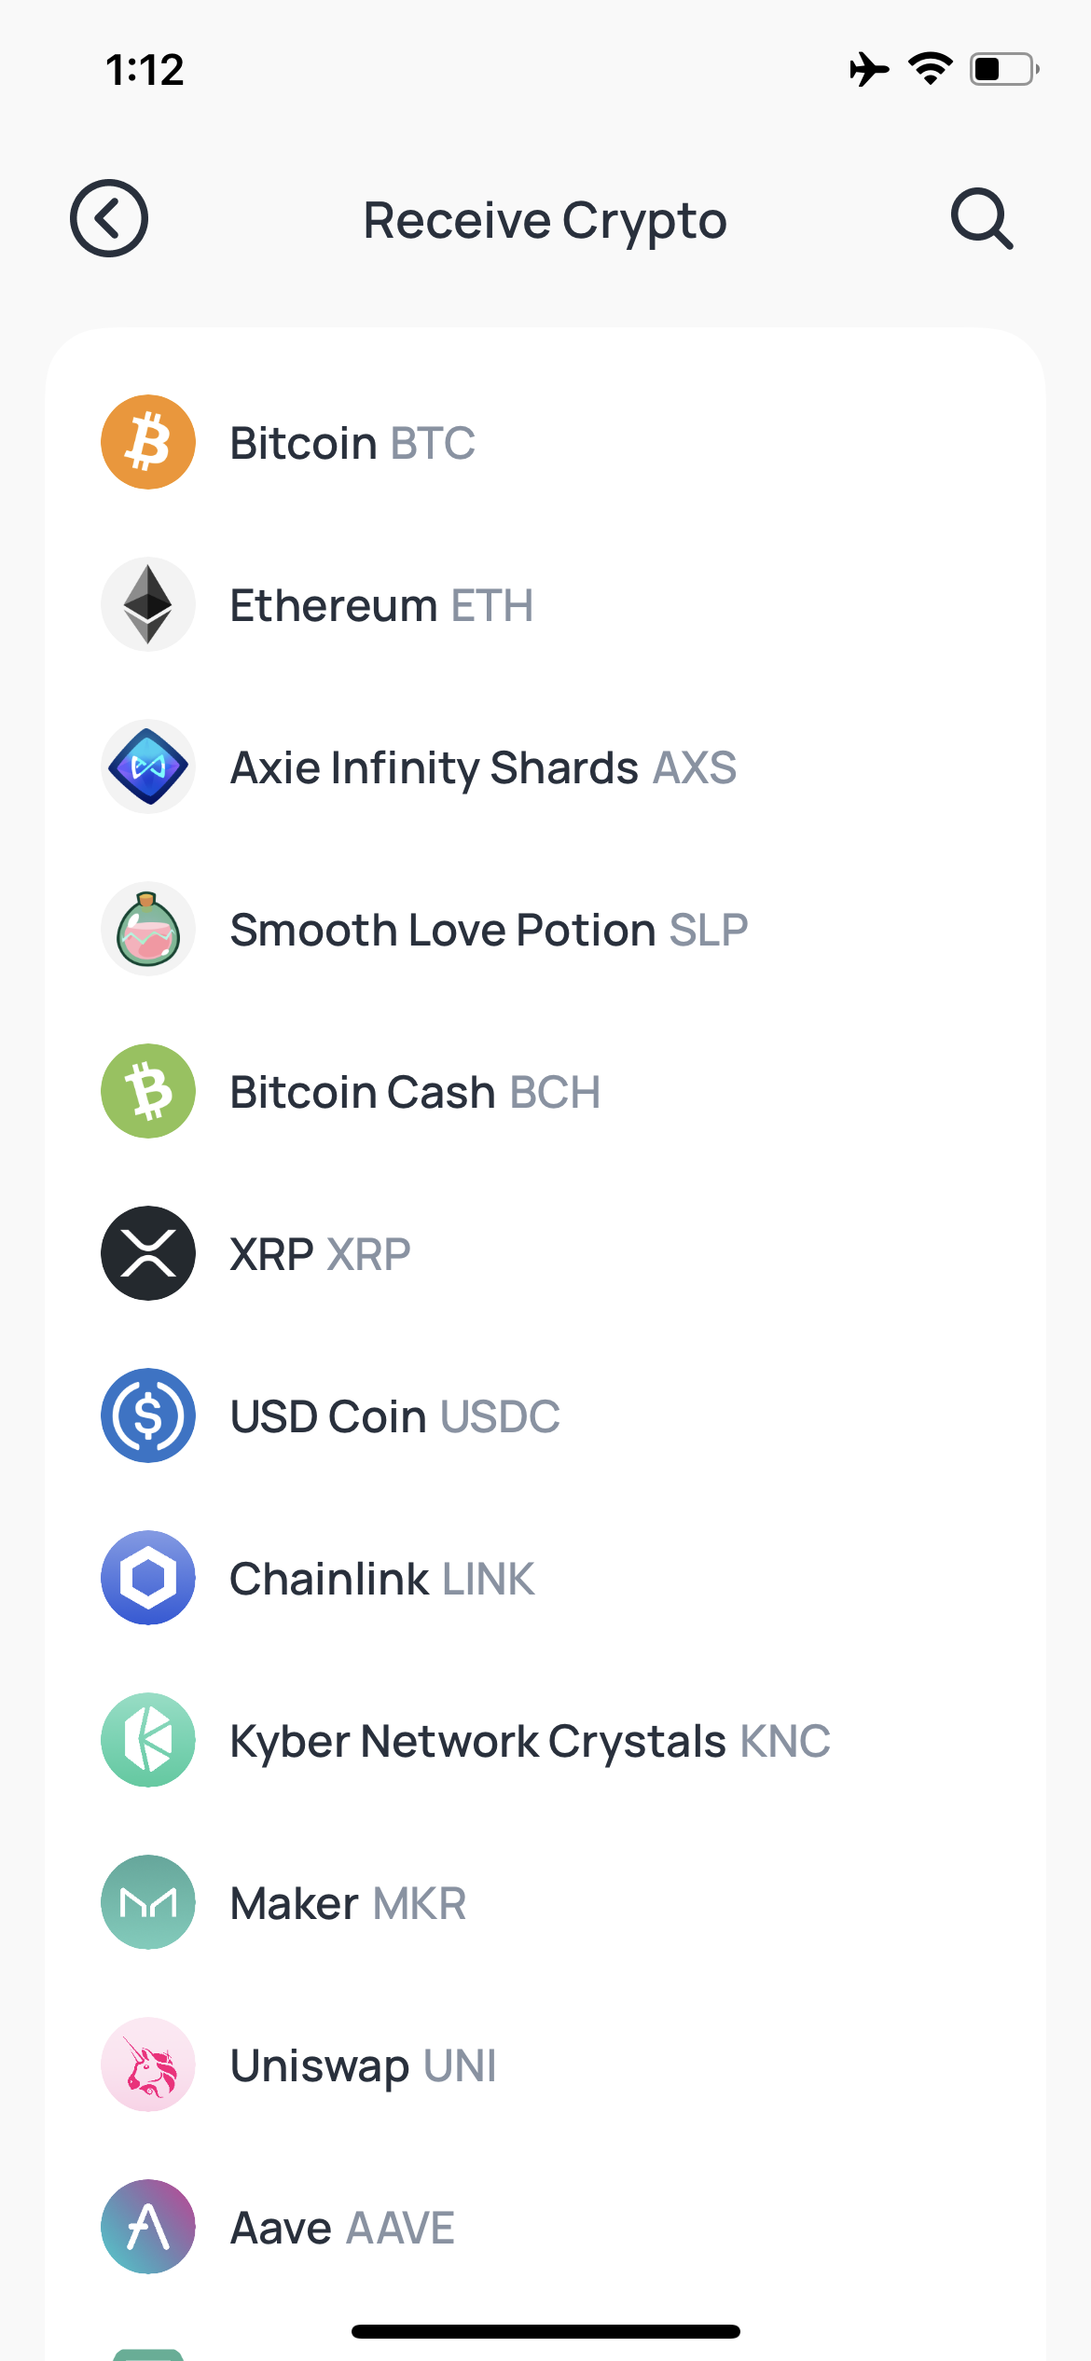Select the Bitcoin BTC coin icon
The width and height of the screenshot is (1091, 2361).
tap(147, 441)
